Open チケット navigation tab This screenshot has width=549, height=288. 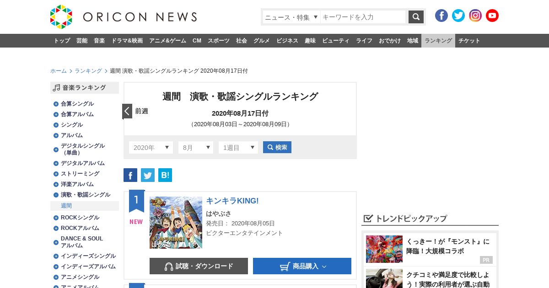[469, 41]
